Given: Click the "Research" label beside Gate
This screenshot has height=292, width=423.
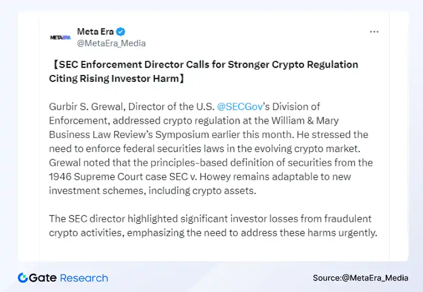Looking at the screenshot, I should click(84, 278).
